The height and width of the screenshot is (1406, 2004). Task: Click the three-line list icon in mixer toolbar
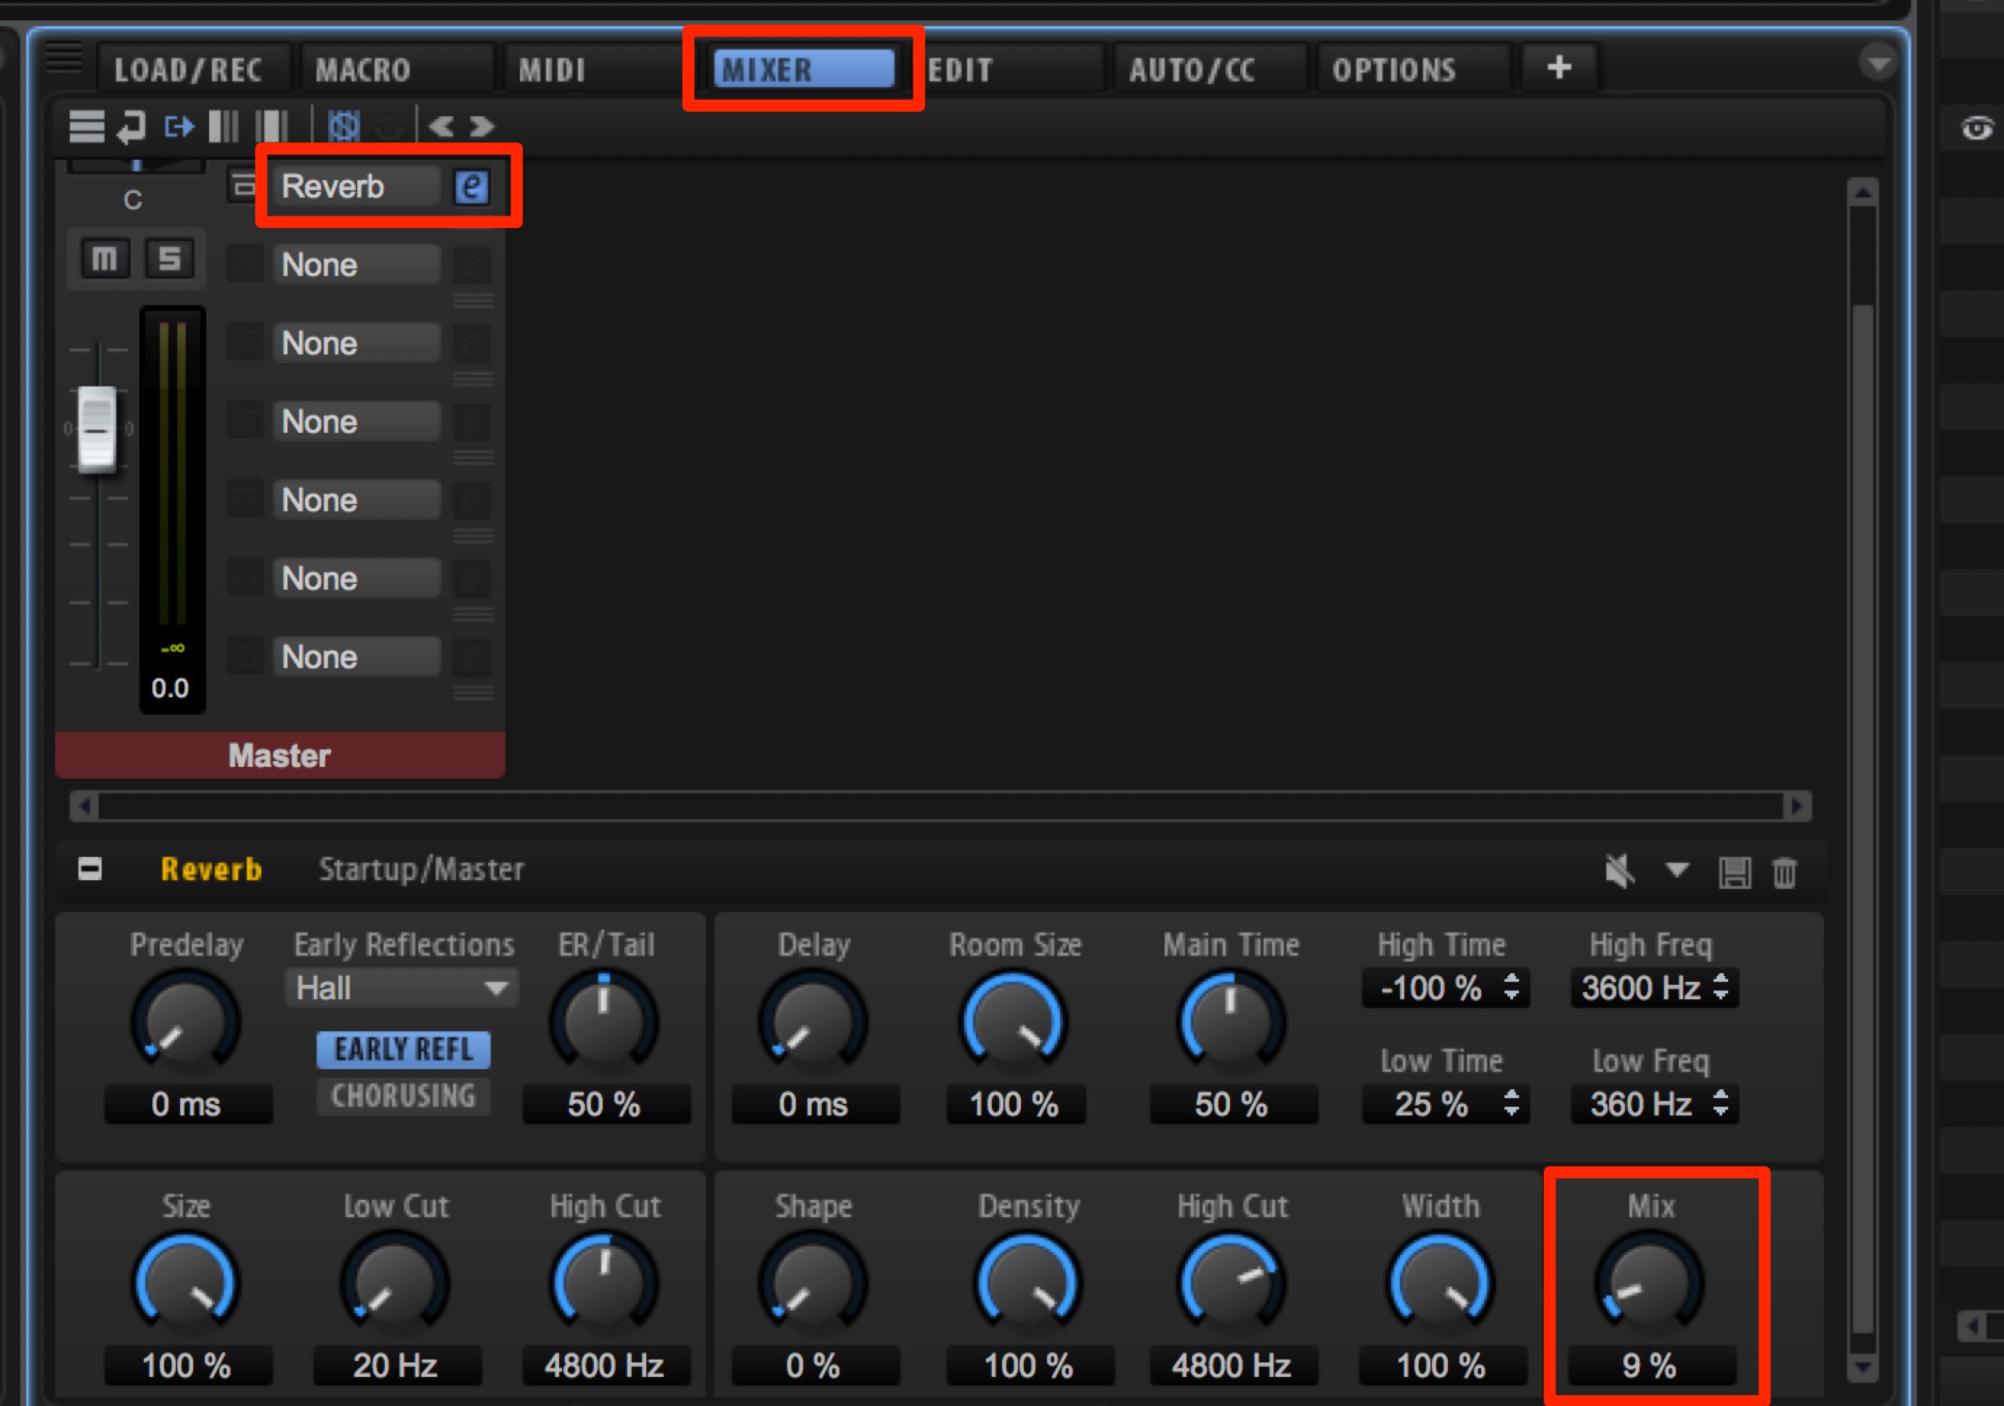click(86, 126)
